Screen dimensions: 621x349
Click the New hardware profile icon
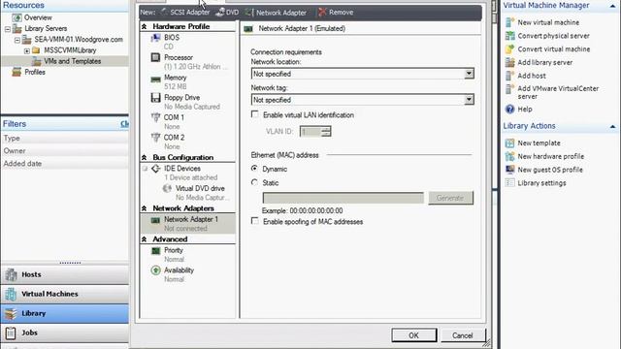509,156
